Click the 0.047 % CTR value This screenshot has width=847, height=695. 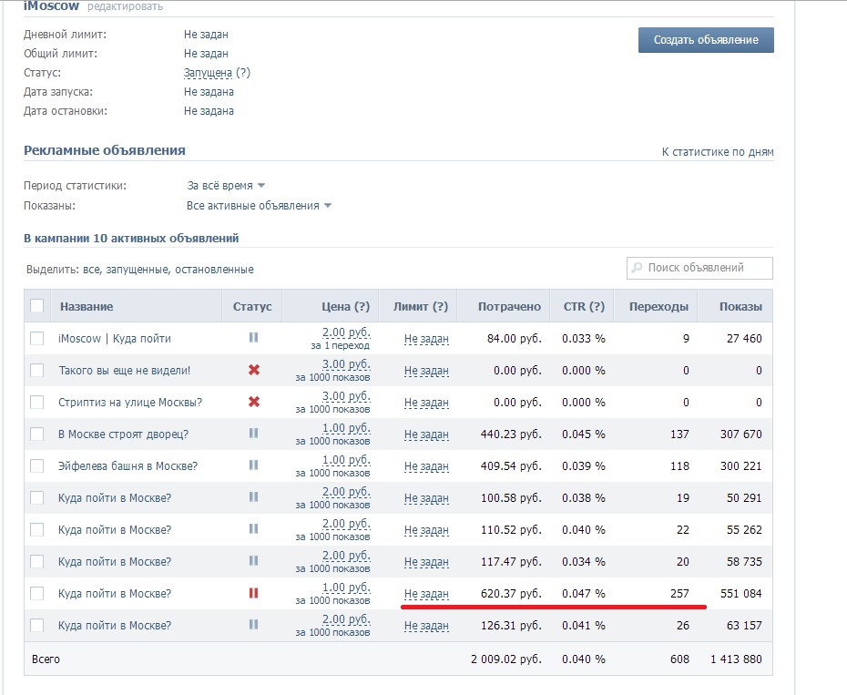pos(584,593)
